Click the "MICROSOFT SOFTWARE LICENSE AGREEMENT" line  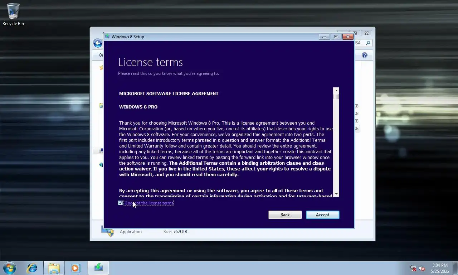169,94
